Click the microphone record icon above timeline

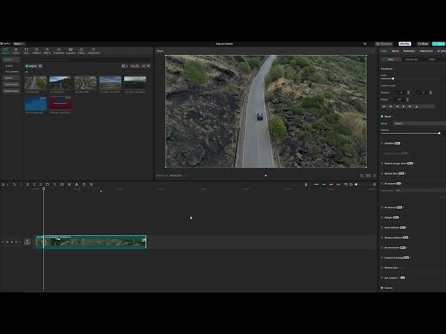(306, 184)
